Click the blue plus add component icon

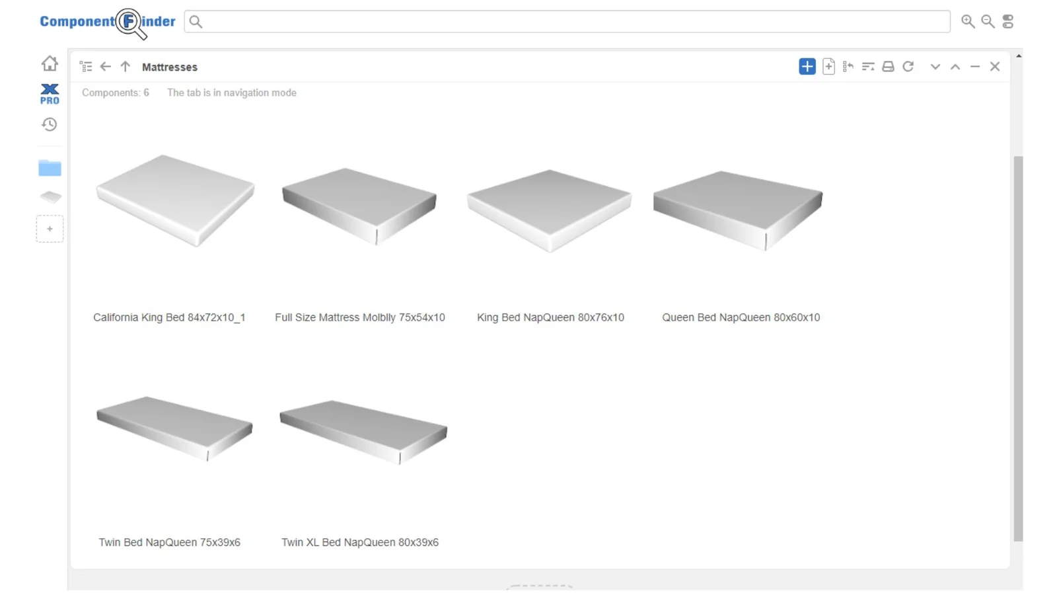pyautogui.click(x=807, y=66)
